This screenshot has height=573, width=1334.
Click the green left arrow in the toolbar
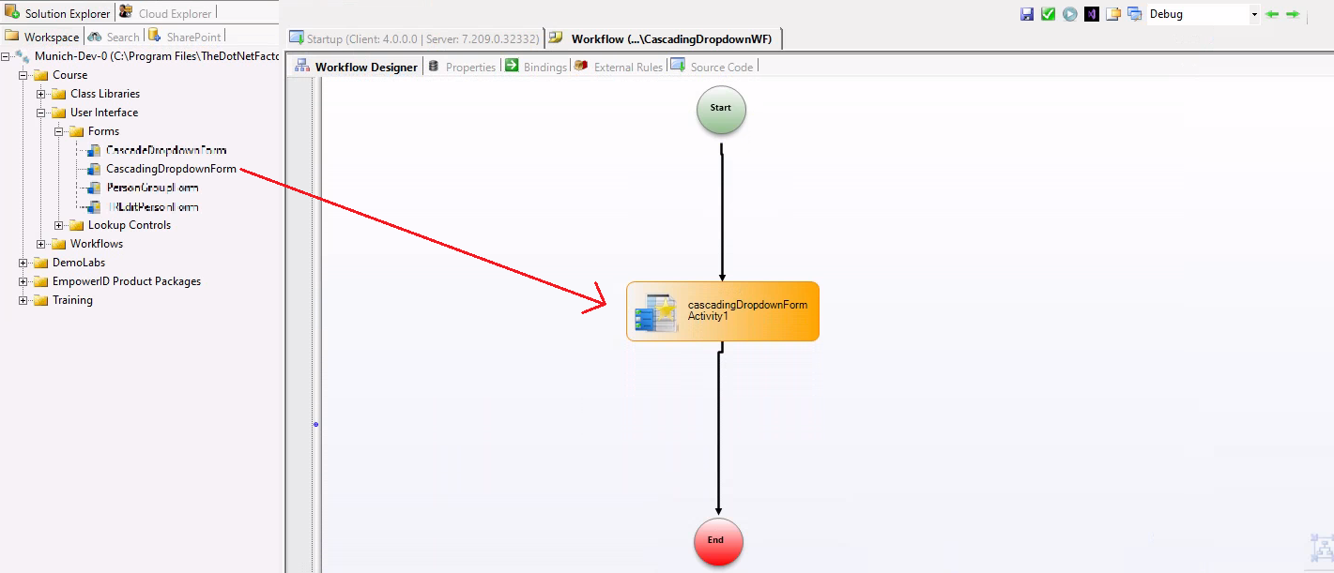click(x=1272, y=14)
